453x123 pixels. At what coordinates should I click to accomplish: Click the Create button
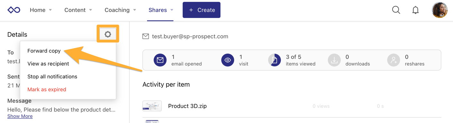[x=201, y=10]
